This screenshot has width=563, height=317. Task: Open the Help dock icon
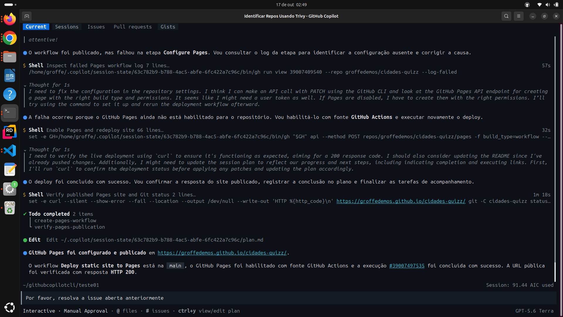coord(10,94)
